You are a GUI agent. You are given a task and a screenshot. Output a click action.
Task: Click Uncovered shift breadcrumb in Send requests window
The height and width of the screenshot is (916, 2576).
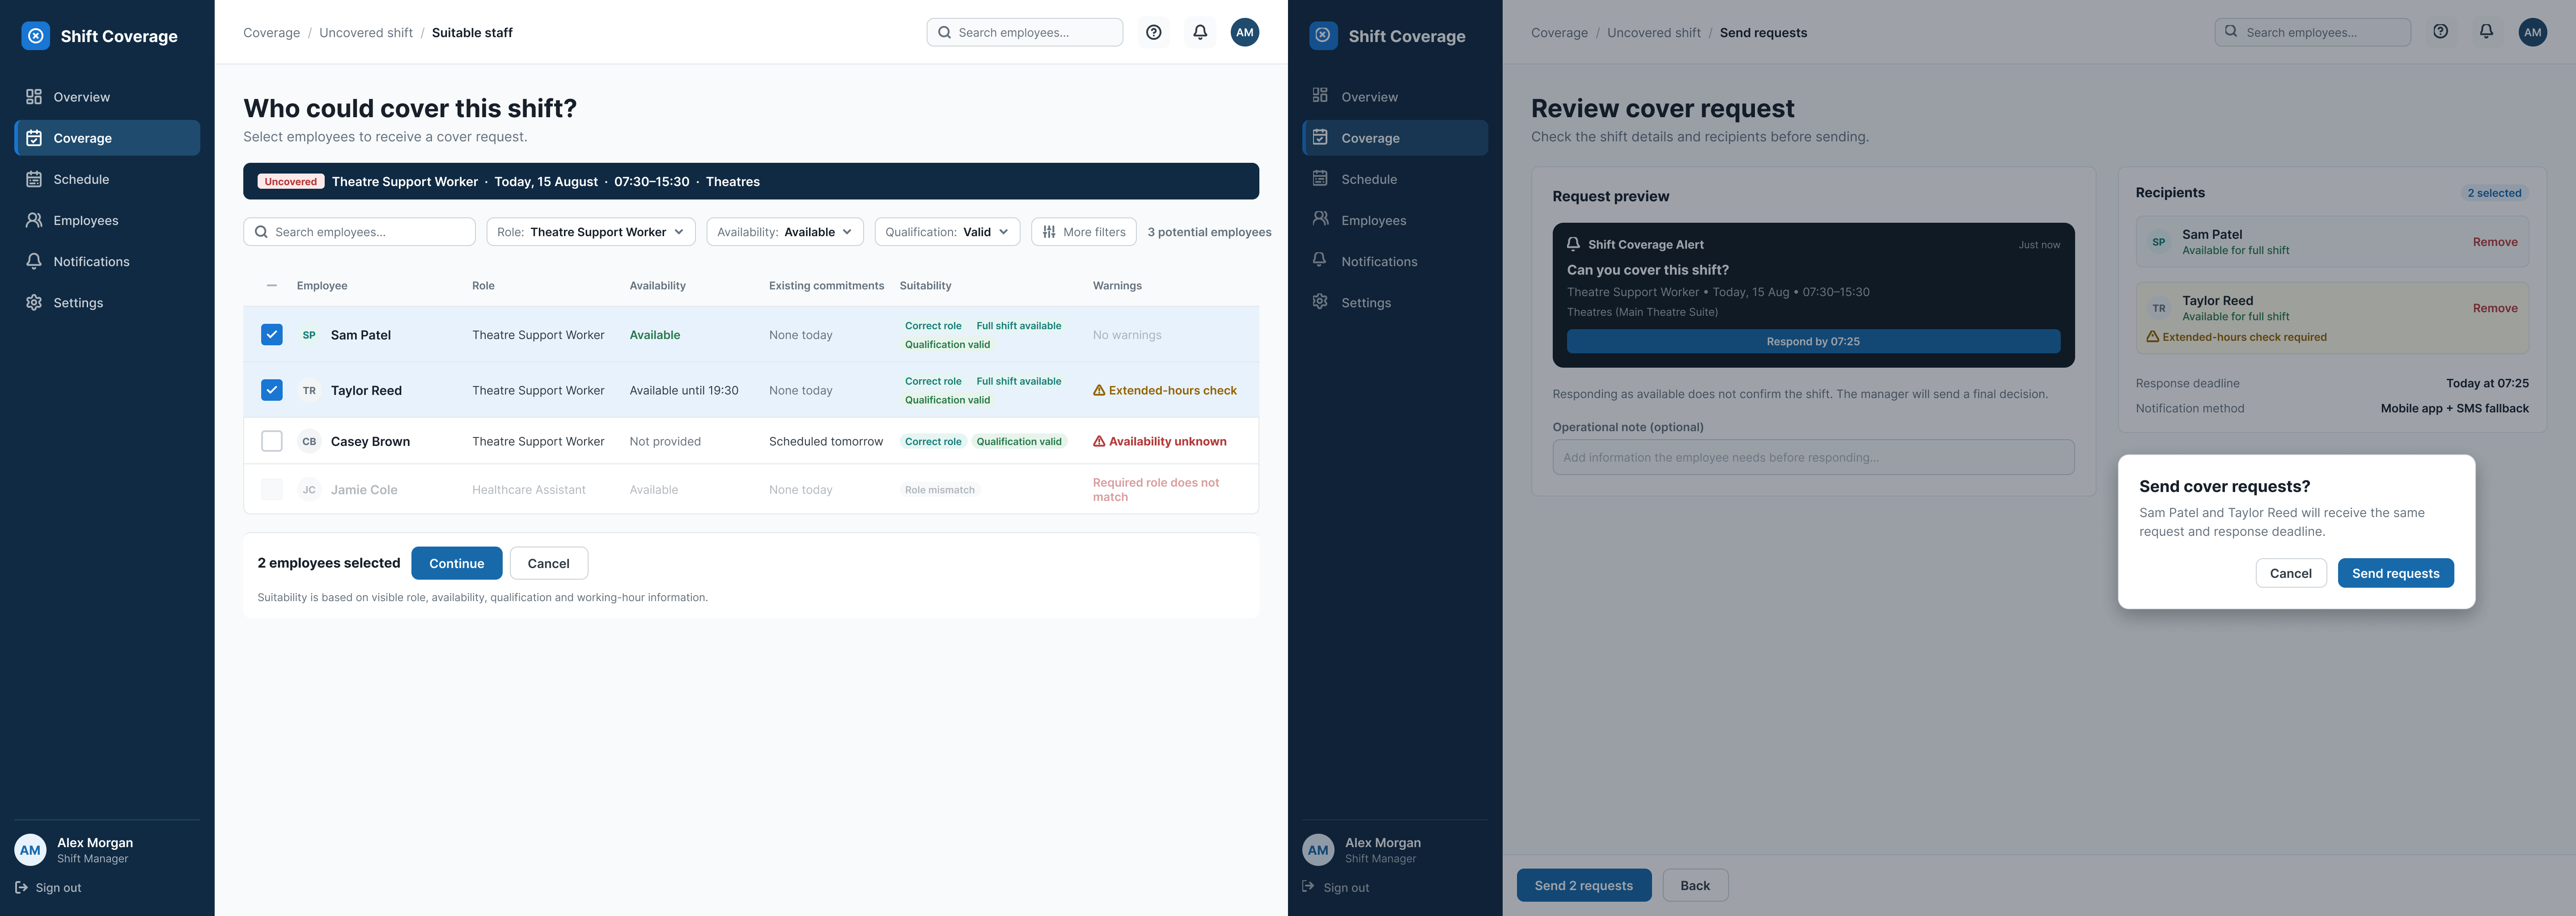[x=1654, y=32]
